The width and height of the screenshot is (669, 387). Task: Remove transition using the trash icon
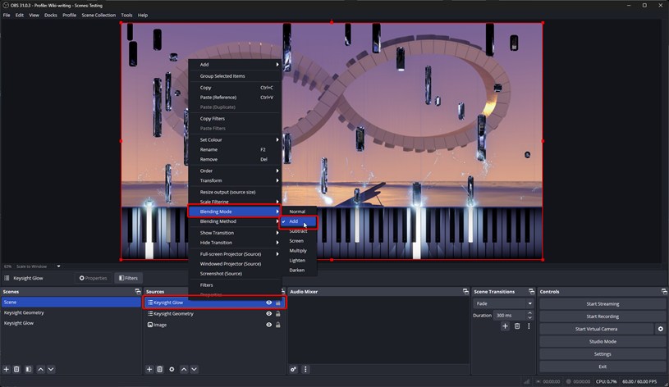517,326
